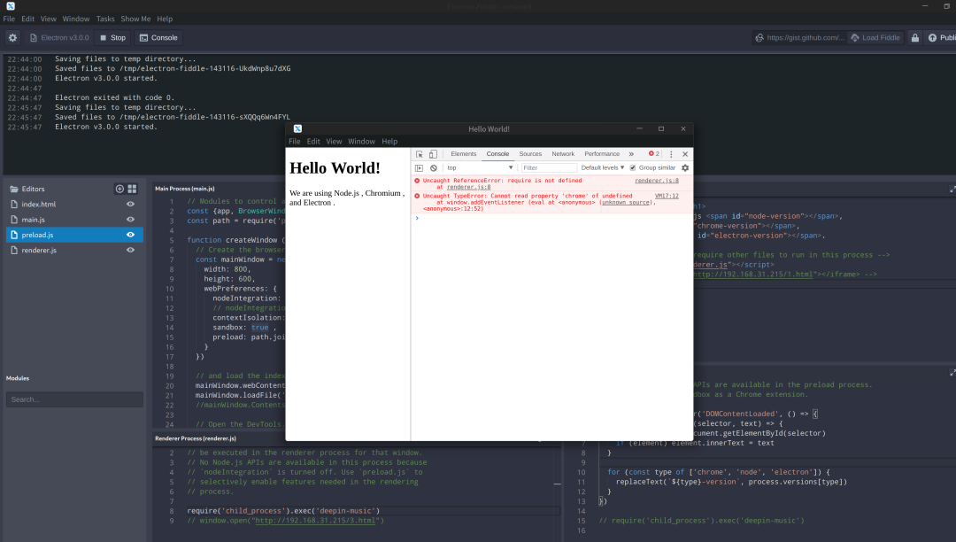Open console settings gear icon
Image resolution: width=956 pixels, height=542 pixels.
(x=684, y=167)
